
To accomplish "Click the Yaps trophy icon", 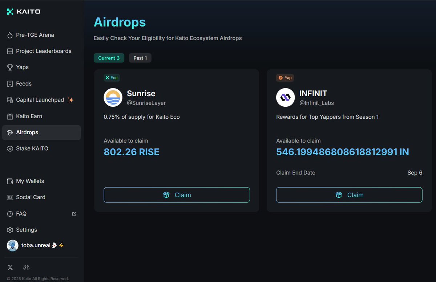I will (10, 68).
